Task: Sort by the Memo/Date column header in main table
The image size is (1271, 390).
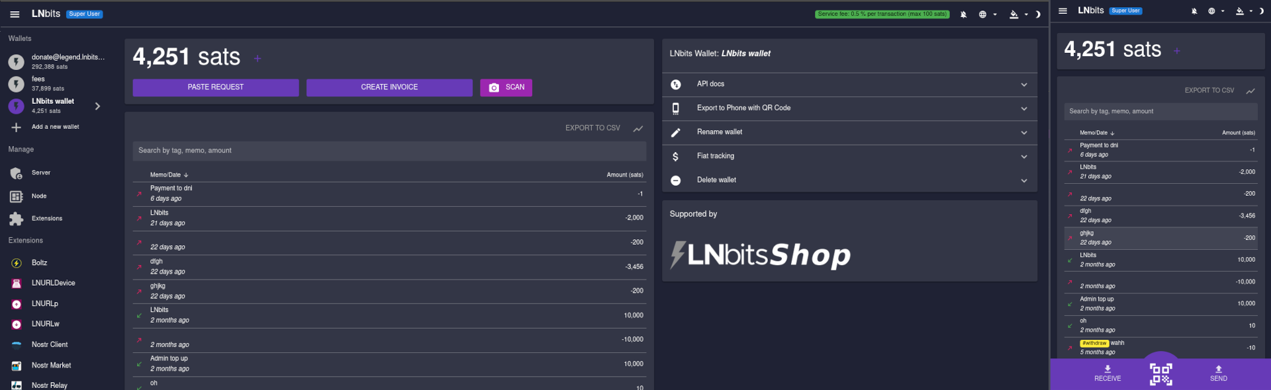Action: (x=169, y=175)
